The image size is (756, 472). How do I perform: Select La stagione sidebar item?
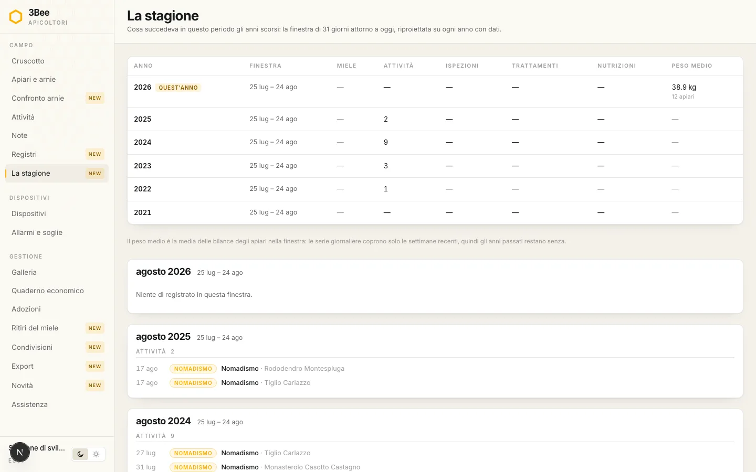coord(57,173)
